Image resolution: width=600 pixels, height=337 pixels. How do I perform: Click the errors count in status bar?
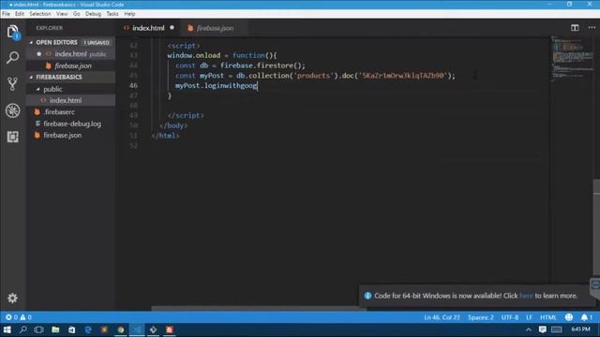point(11,317)
